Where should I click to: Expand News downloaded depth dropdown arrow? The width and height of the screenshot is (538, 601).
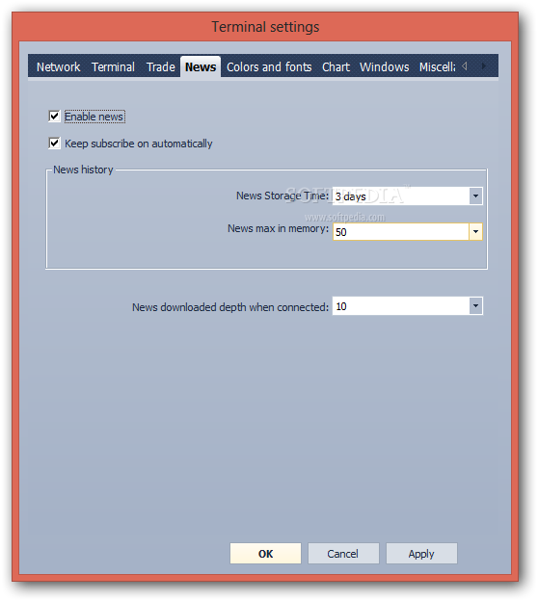tap(475, 306)
